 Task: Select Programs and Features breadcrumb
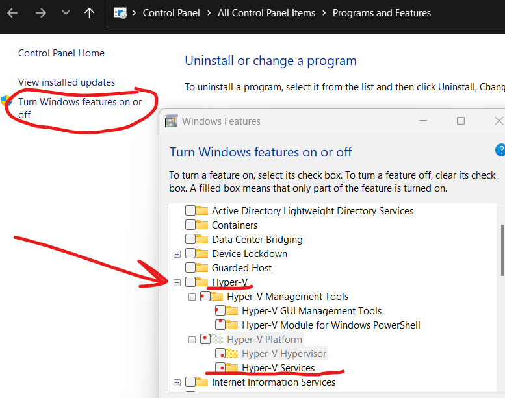pos(382,13)
